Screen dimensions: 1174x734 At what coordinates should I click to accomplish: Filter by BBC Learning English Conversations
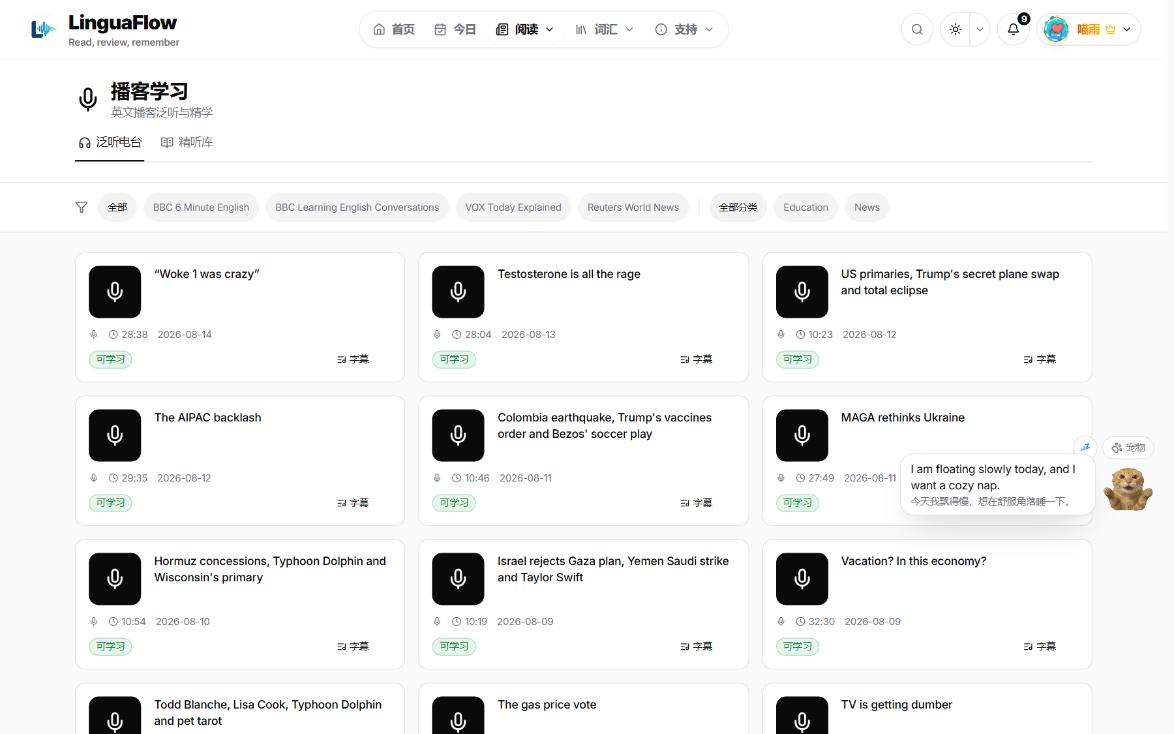point(357,207)
